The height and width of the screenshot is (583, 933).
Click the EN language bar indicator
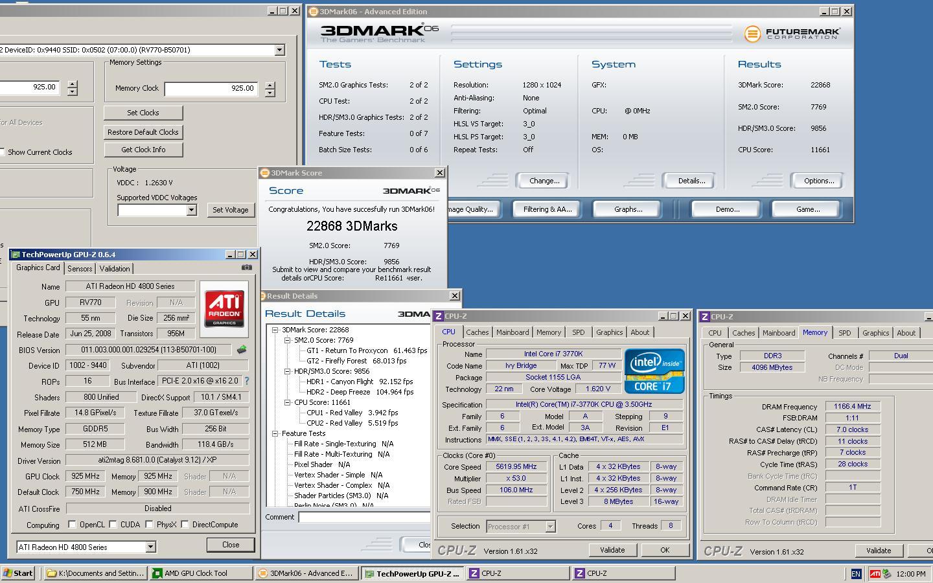(855, 573)
